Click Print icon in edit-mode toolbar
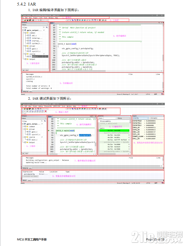The width and height of the screenshot is (185, 246). tap(33, 20)
